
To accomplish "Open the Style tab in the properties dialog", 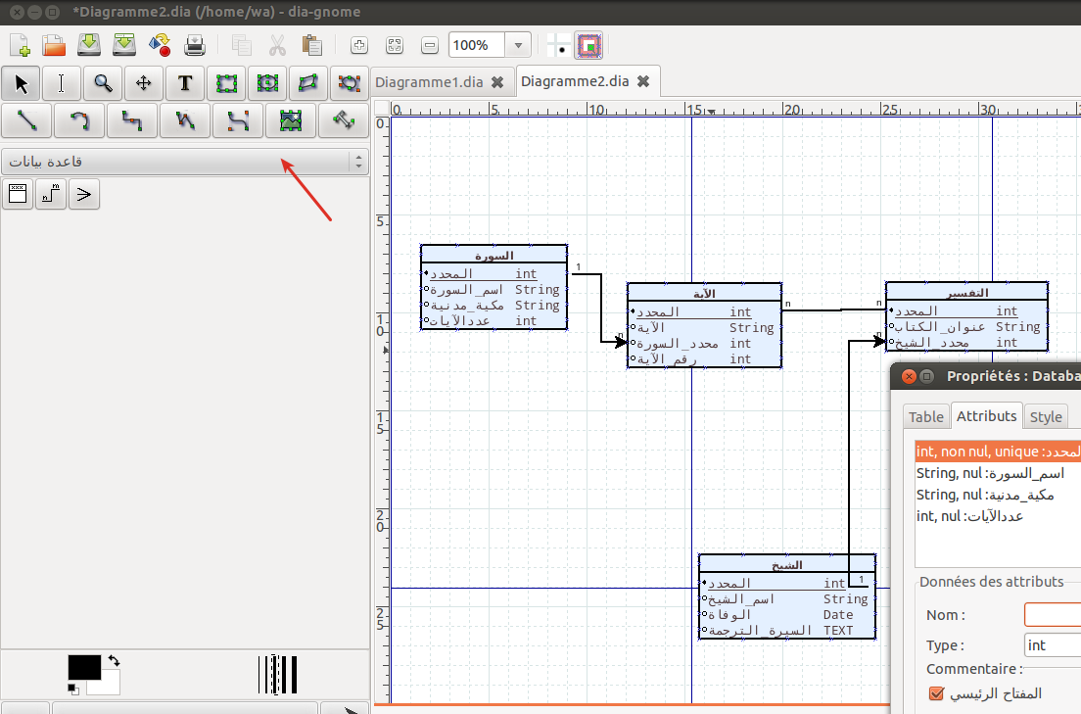I will tap(1046, 416).
